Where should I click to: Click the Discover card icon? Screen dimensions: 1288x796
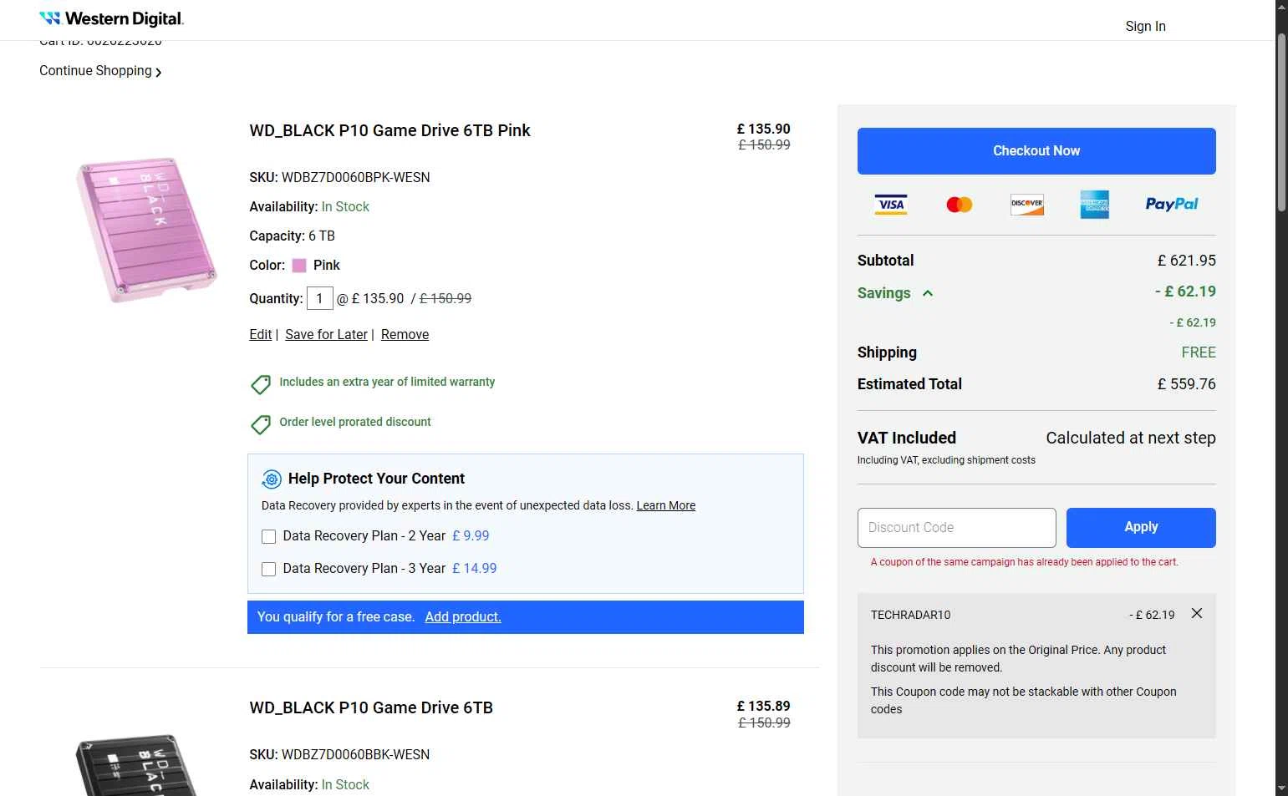1027,204
